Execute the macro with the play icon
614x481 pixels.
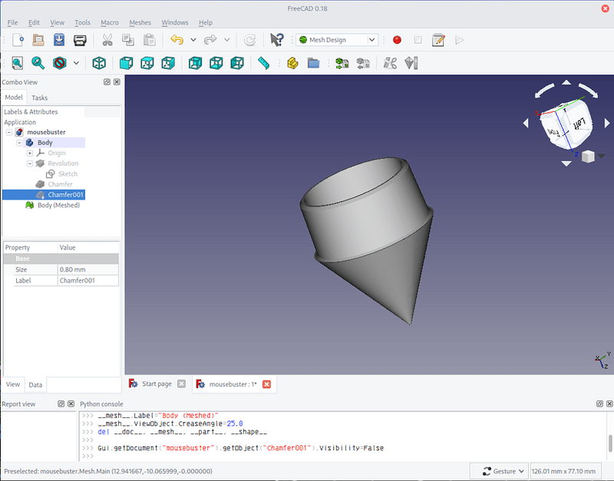pyautogui.click(x=459, y=40)
